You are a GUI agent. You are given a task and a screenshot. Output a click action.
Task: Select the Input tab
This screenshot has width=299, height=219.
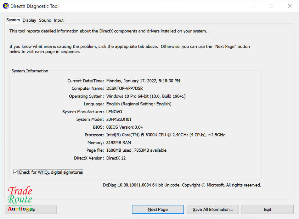(59, 20)
